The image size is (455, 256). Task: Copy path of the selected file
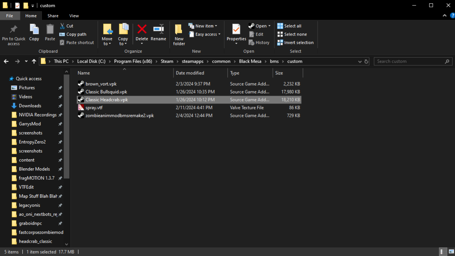tap(73, 34)
